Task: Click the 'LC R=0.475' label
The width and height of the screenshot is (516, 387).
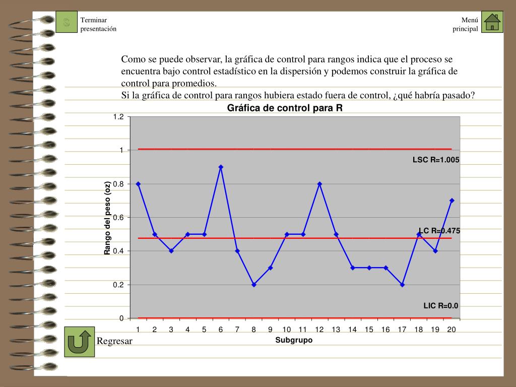Action: [x=439, y=231]
